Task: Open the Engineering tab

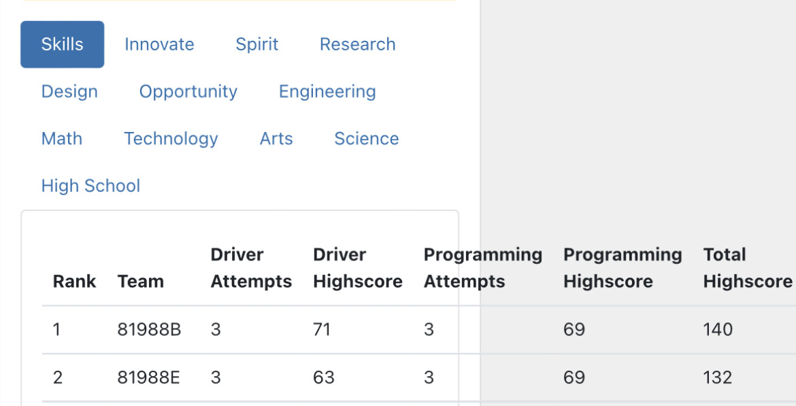Action: [x=327, y=91]
